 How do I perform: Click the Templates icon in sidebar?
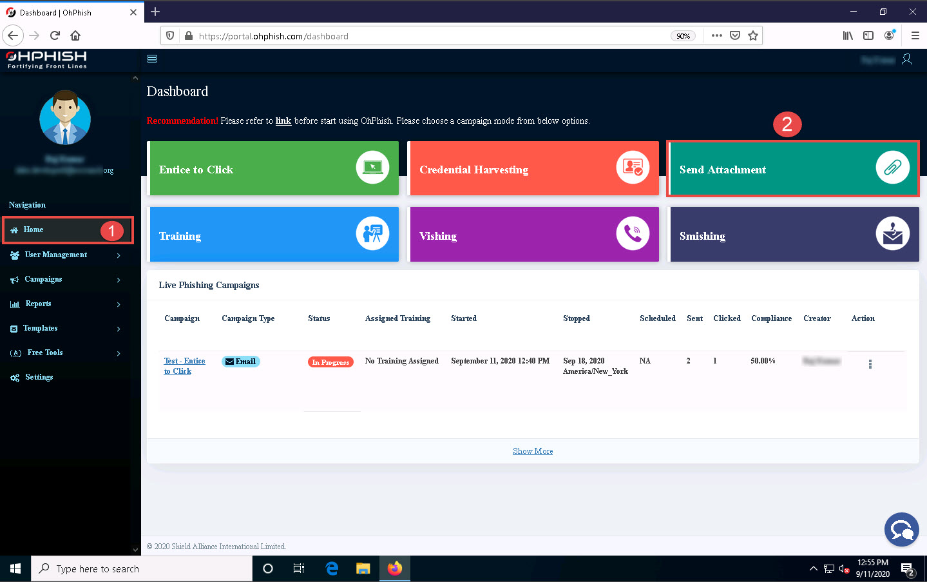[14, 329]
